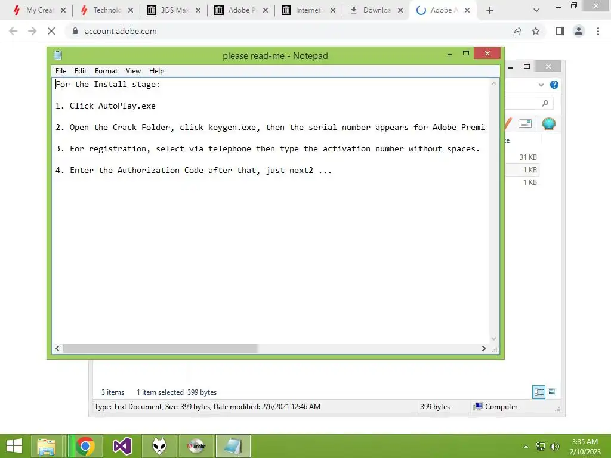Open Google Chrome from the taskbar

coord(85,446)
